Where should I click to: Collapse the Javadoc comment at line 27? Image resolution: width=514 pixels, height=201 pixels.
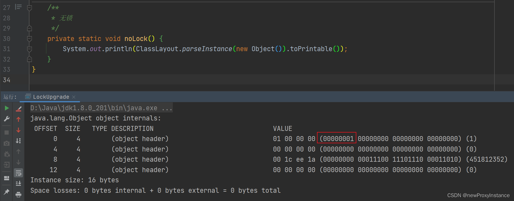coord(29,8)
